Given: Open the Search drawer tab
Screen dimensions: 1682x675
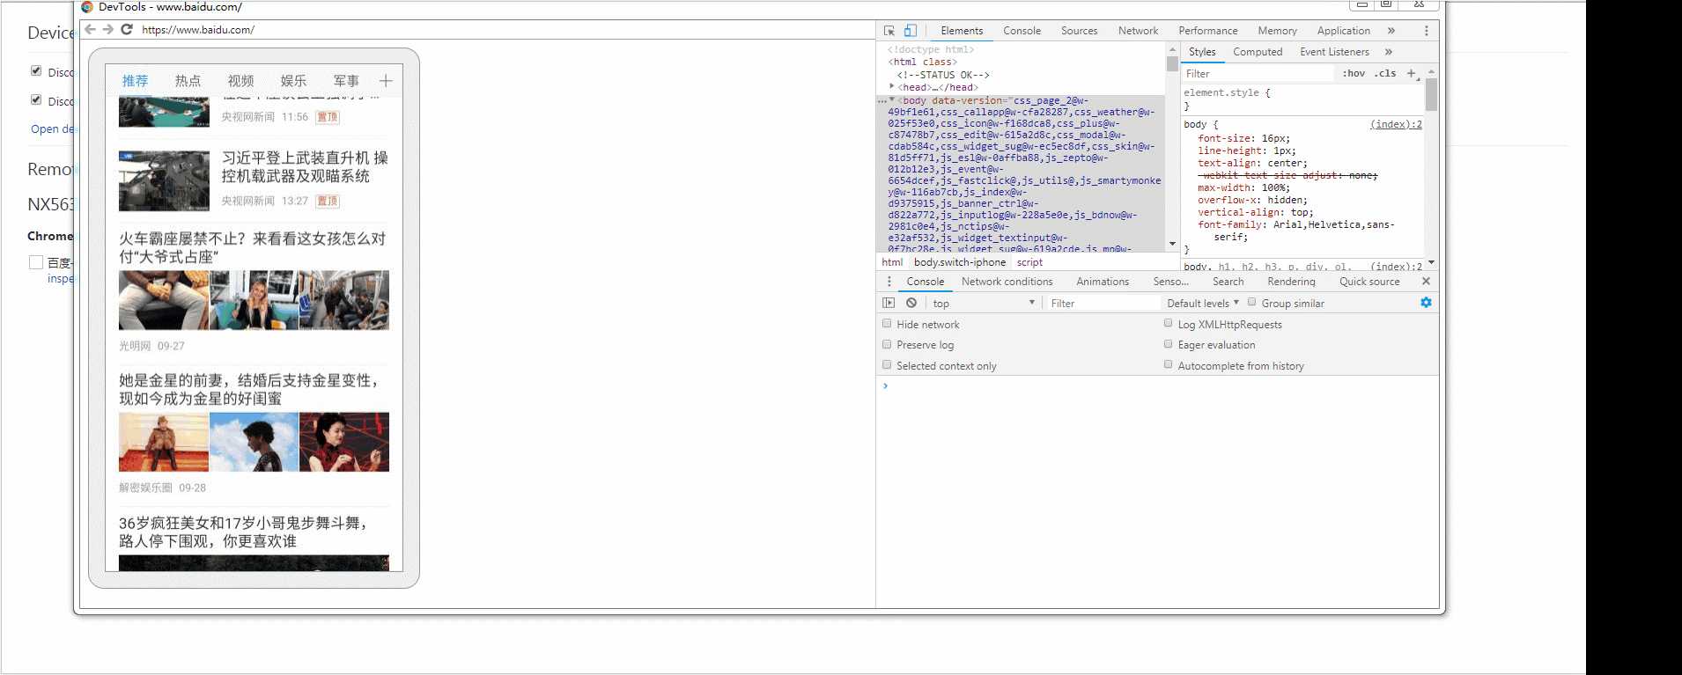Looking at the screenshot, I should [1228, 282].
